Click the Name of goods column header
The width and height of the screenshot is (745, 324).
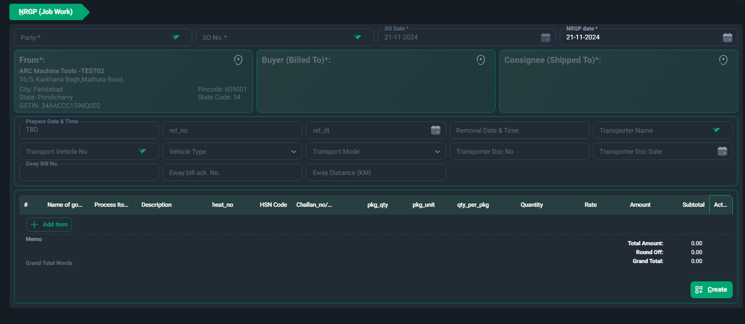[x=65, y=205]
